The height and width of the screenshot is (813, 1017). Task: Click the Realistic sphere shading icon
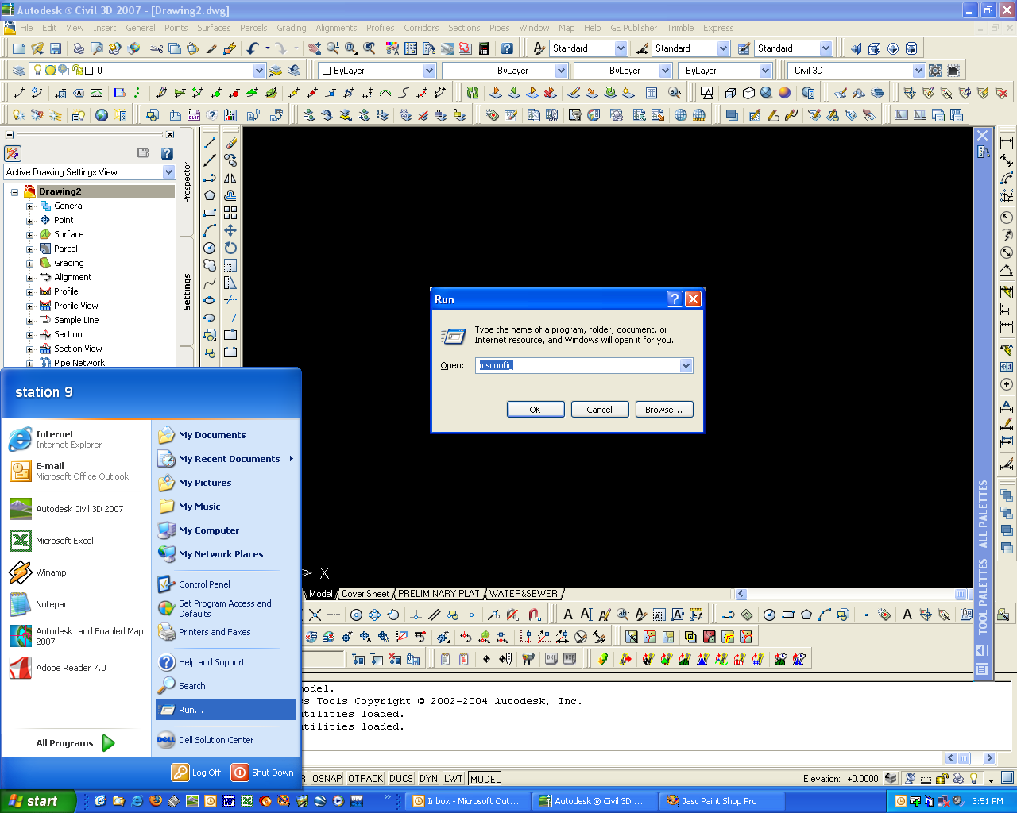point(767,93)
